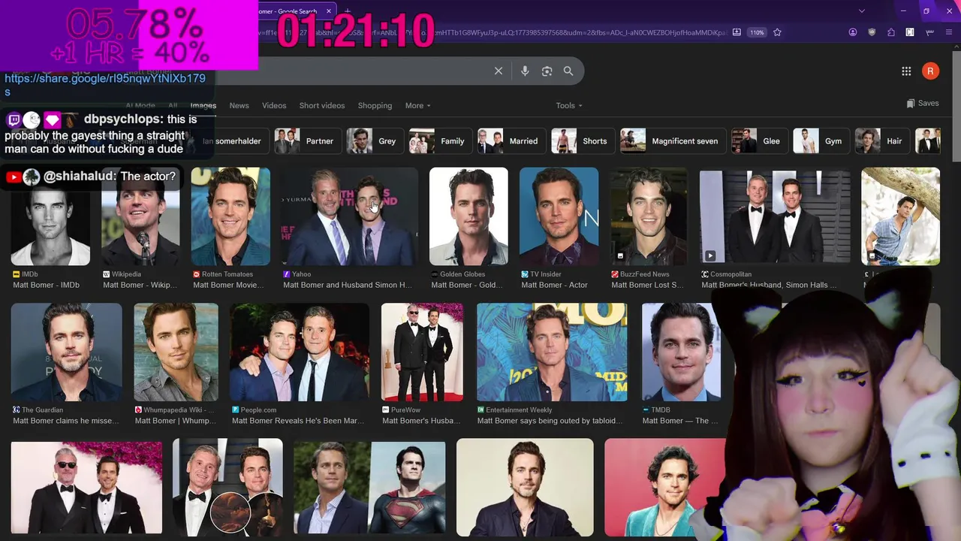Filter images by the Hair chip

[883, 141]
